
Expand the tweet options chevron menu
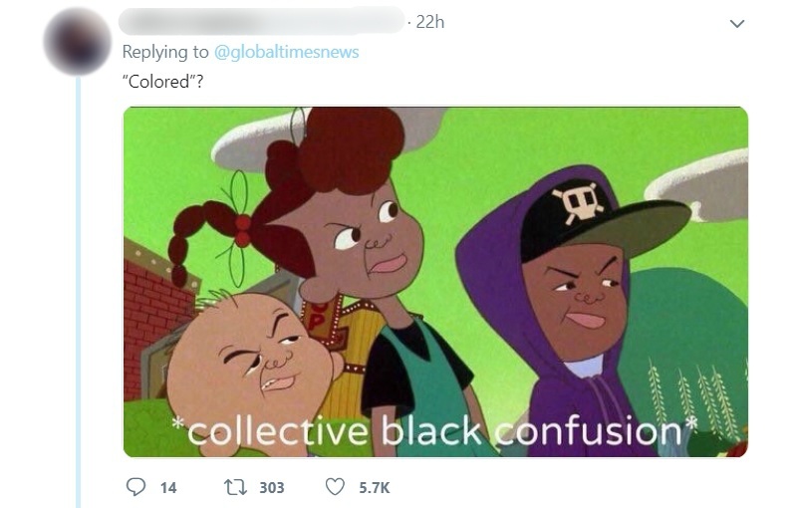(737, 23)
